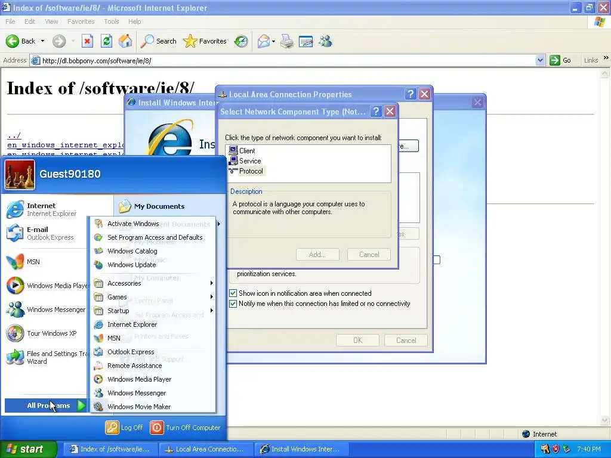Viewport: 611px width, 458px height.
Task: Open the Back button history dropdown arrow
Action: click(42, 41)
